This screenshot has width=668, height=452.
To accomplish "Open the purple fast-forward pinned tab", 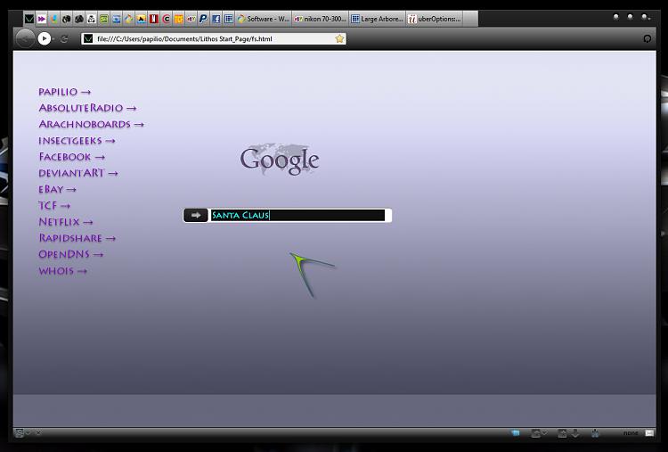I will pyautogui.click(x=41, y=19).
